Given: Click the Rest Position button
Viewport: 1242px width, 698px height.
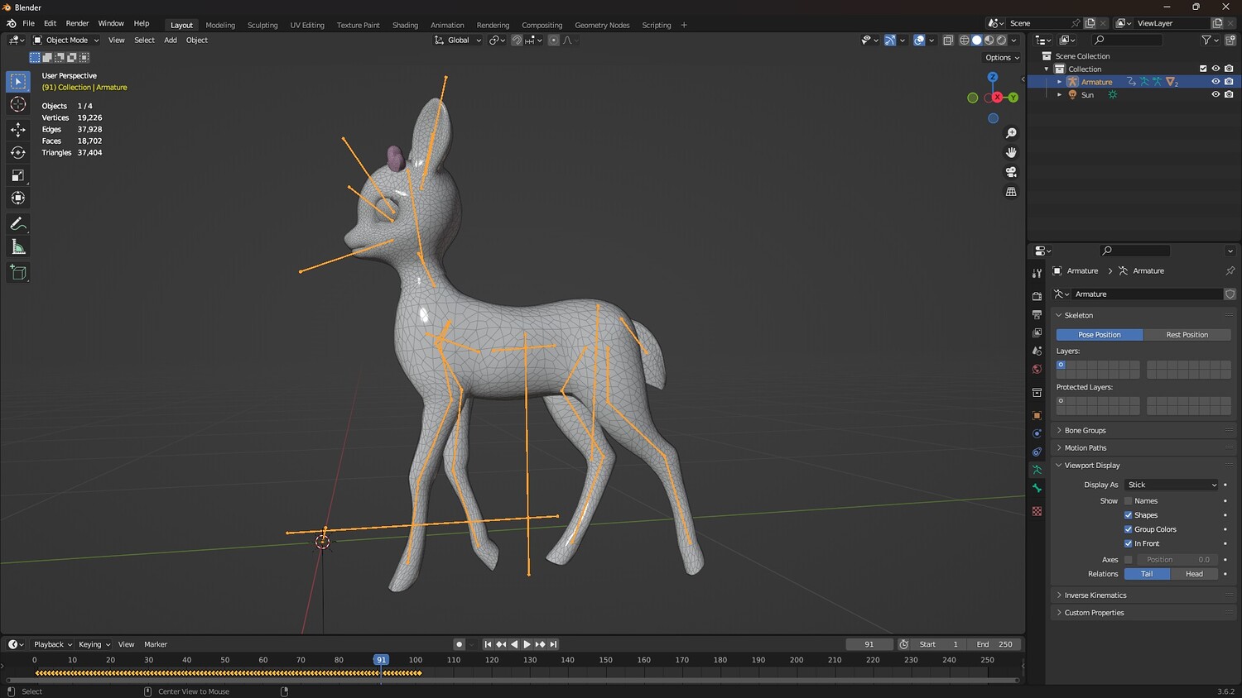Looking at the screenshot, I should 1187,335.
